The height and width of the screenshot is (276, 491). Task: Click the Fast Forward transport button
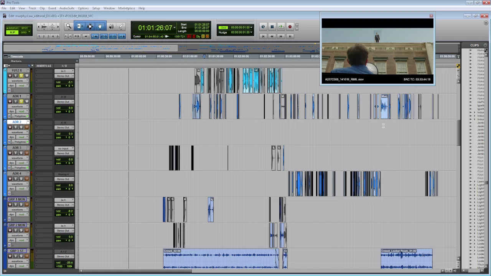click(x=281, y=36)
